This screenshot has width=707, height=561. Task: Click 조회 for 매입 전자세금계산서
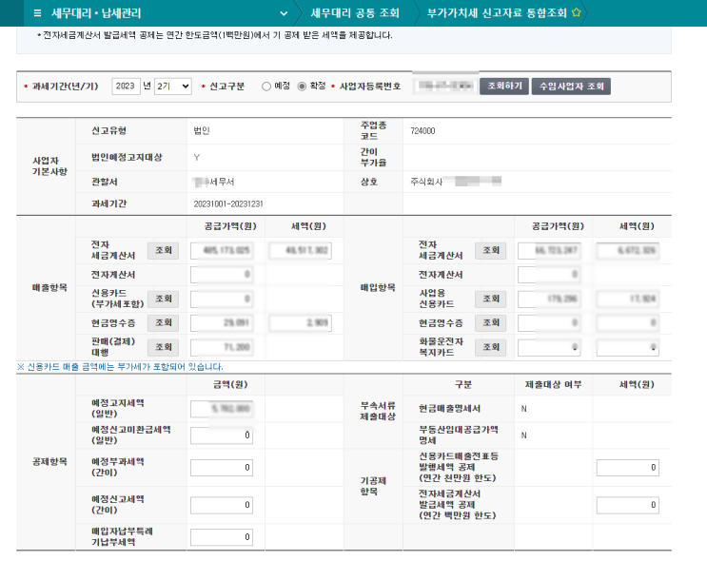tap(491, 250)
